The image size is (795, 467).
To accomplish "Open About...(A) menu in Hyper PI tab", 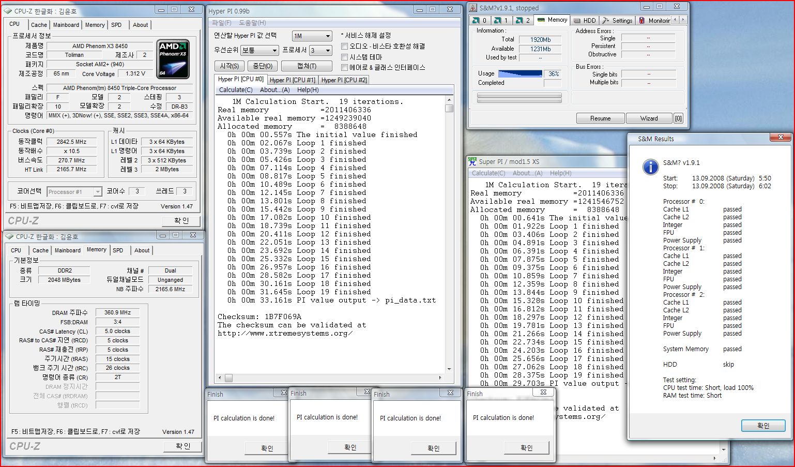I will coord(274,90).
